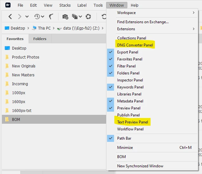Switch to the Favorites tab
The image size is (202, 174).
(15, 39)
